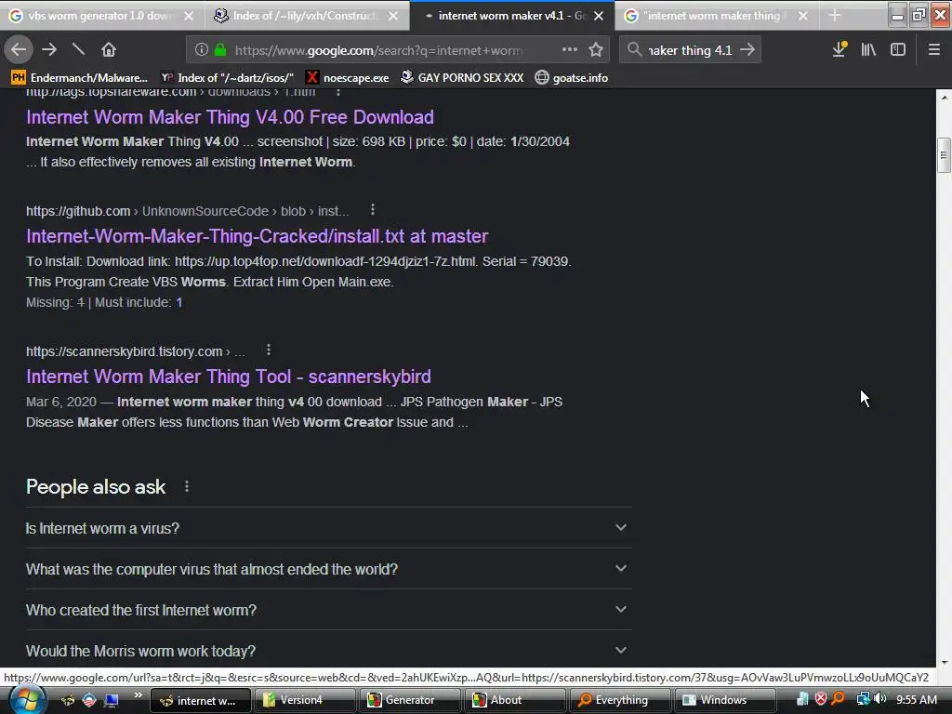Switch to Generator taskbar window
The image size is (952, 714).
(x=410, y=700)
